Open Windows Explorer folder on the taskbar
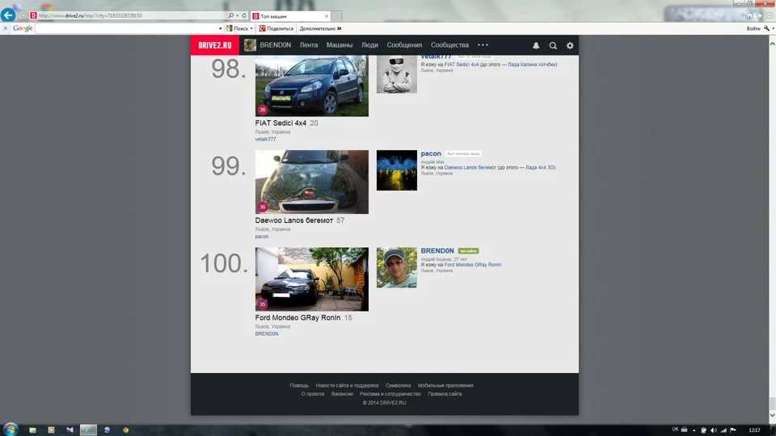This screenshot has width=776, height=436. pos(32,430)
